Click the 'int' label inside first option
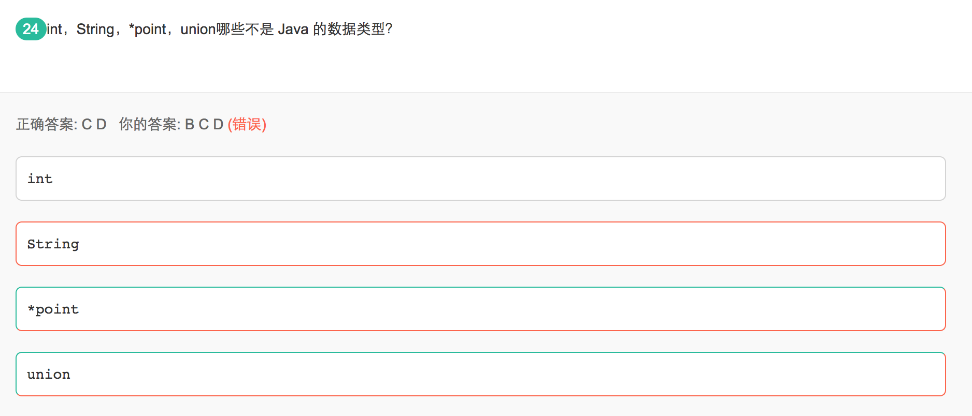The height and width of the screenshot is (416, 972). (40, 179)
